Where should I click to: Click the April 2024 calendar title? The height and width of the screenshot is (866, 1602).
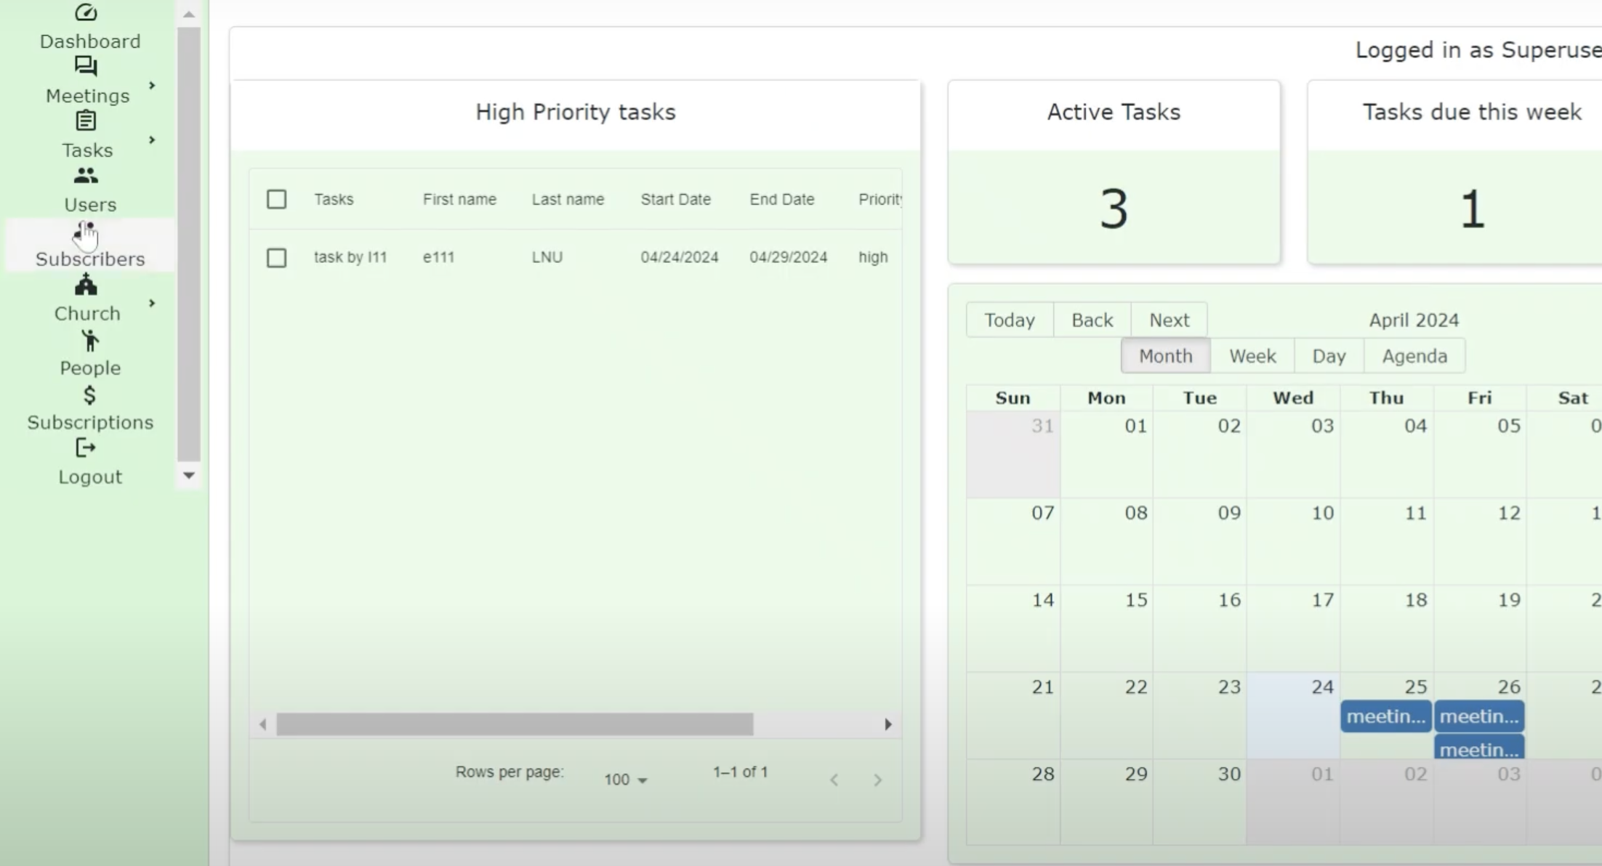1414,320
